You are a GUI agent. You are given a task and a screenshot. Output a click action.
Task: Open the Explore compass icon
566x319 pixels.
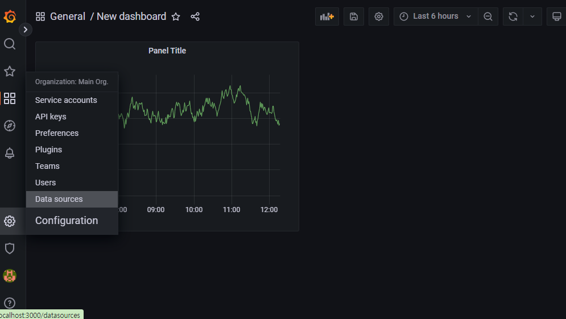point(10,126)
